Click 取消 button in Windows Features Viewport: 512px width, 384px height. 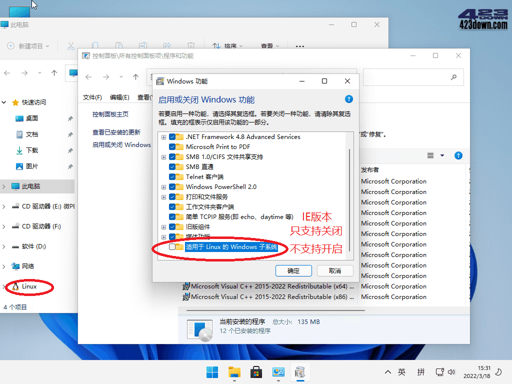tap(335, 270)
